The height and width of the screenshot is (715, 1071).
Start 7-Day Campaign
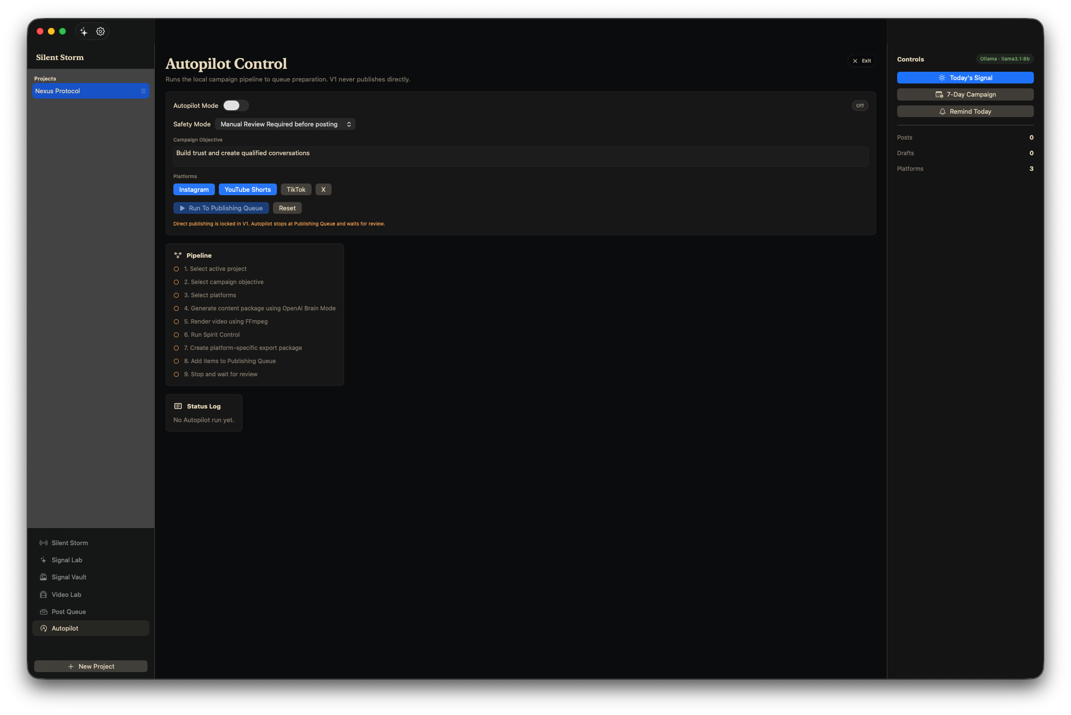coord(965,94)
